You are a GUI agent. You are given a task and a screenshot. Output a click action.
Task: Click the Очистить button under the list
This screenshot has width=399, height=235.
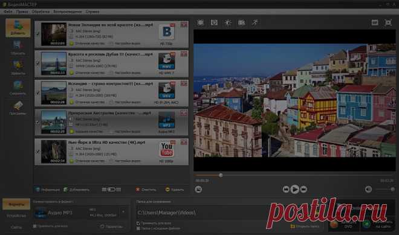pyautogui.click(x=146, y=190)
